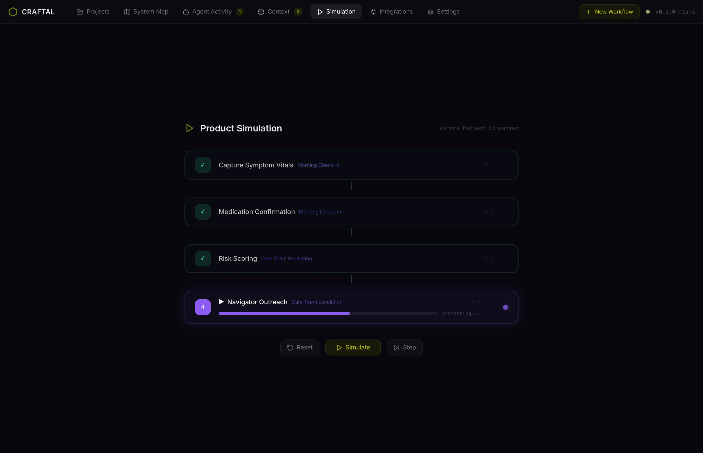
Task: Click the purple processing status dot
Action: [506, 307]
